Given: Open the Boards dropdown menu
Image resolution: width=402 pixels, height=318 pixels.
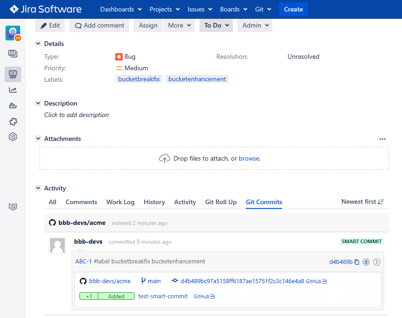Looking at the screenshot, I should (234, 9).
